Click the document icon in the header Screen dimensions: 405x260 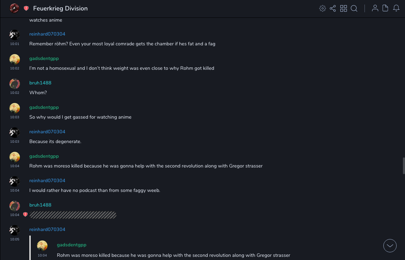pyautogui.click(x=385, y=8)
